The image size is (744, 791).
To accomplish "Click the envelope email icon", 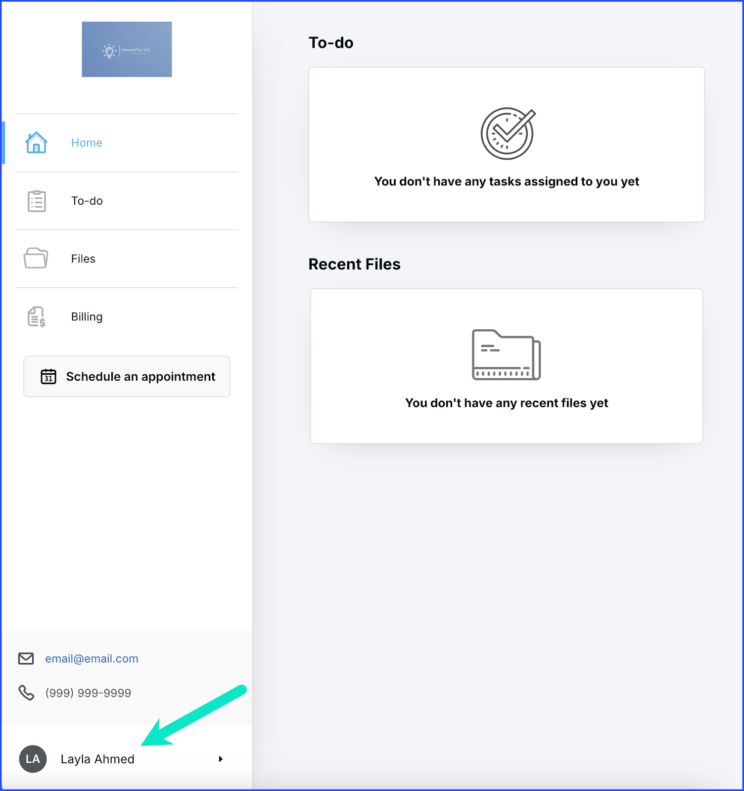I will tap(26, 659).
